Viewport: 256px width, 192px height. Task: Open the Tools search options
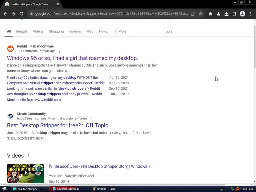[x=168, y=31]
